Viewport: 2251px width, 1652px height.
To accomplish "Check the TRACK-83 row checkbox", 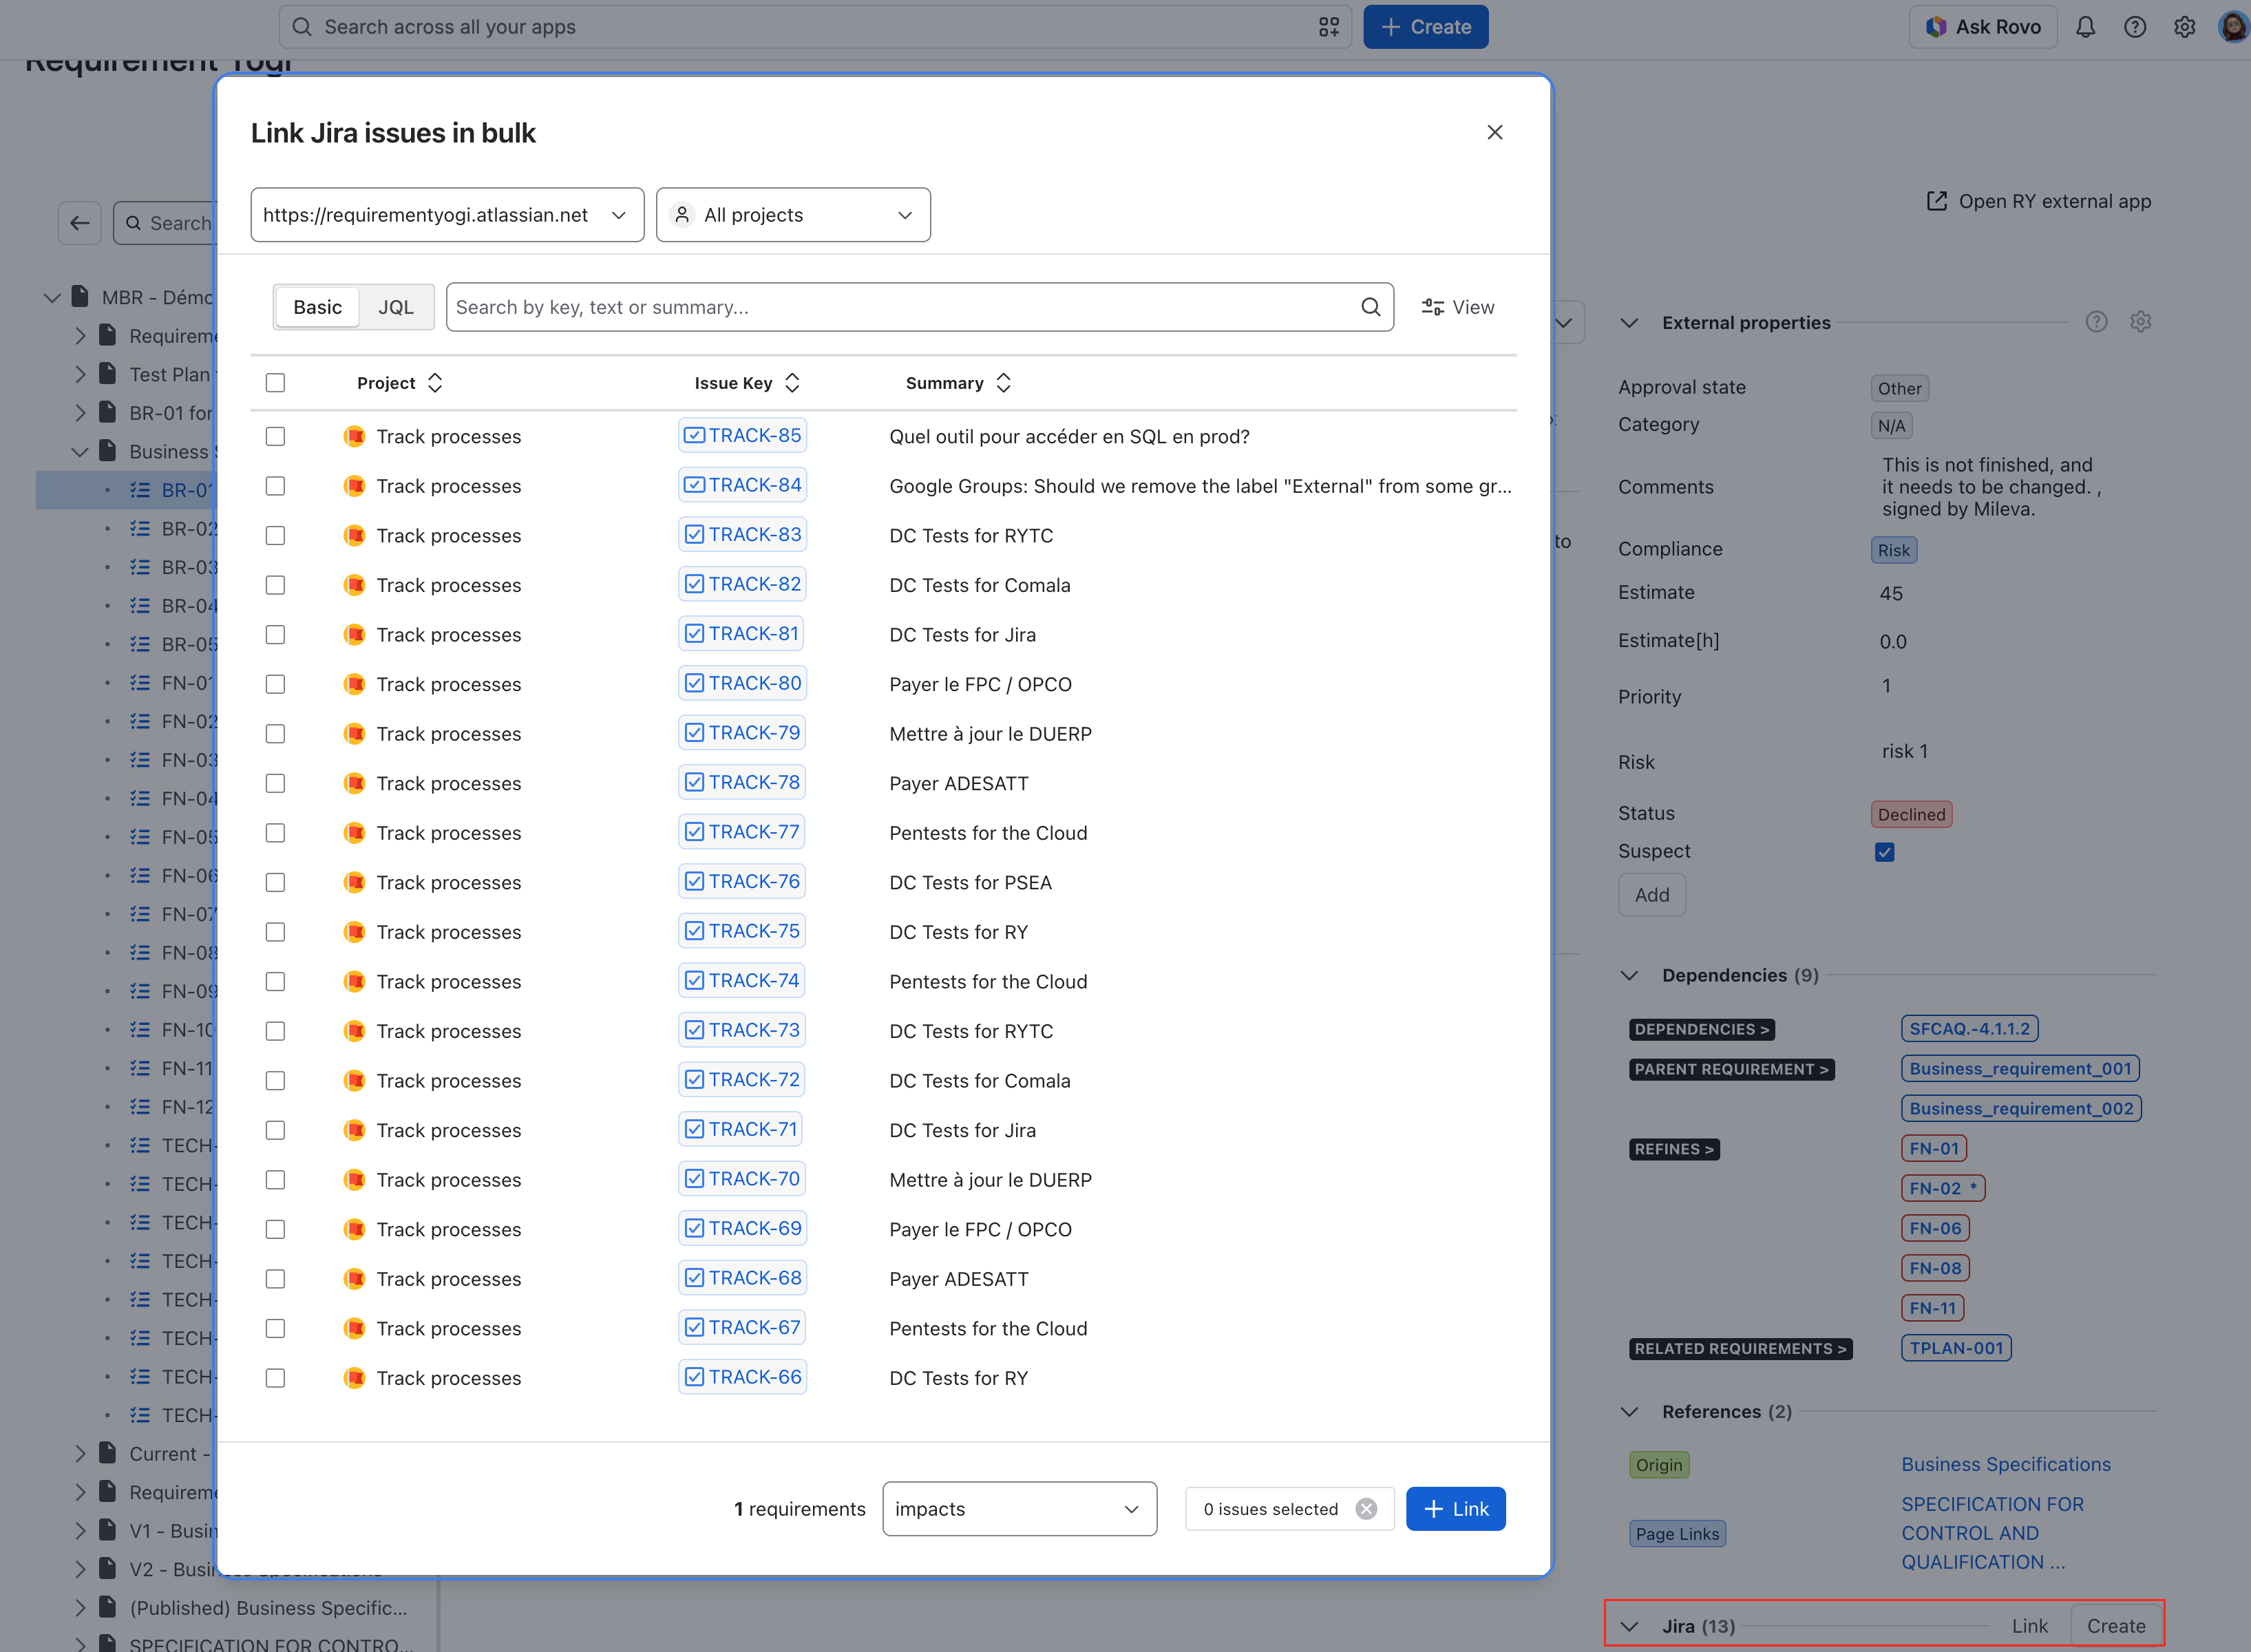I will tap(275, 536).
